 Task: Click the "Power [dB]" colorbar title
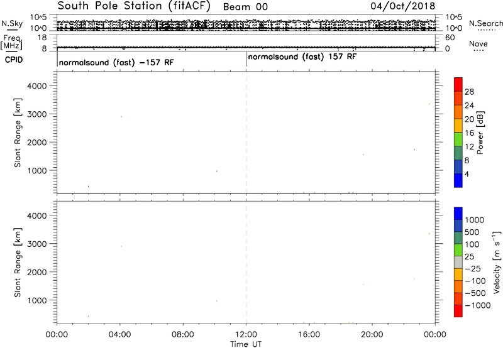click(480, 133)
